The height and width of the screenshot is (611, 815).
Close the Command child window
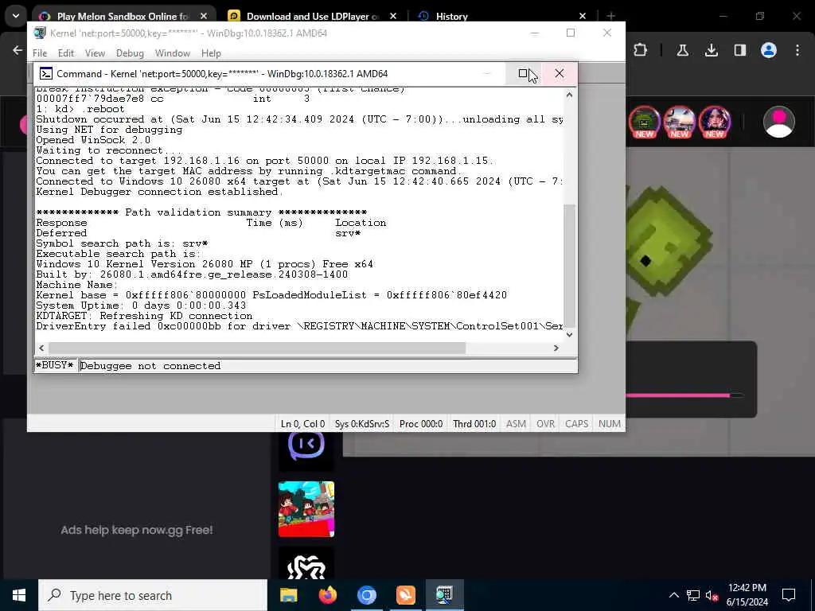560,74
